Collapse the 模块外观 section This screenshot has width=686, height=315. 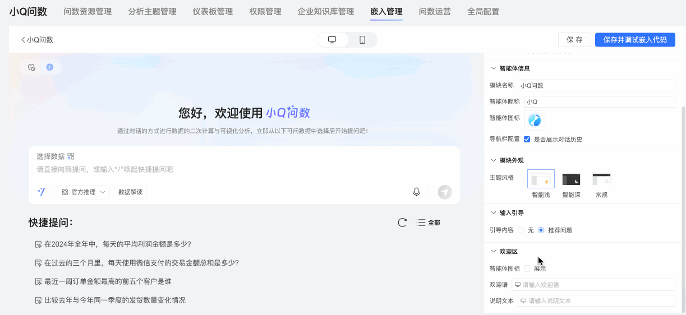(x=493, y=160)
